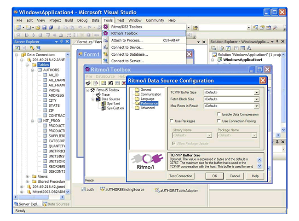Open TCP/IP Buffer Size dropdown
Viewport: 299px width, 221px height.
[x=257, y=93]
